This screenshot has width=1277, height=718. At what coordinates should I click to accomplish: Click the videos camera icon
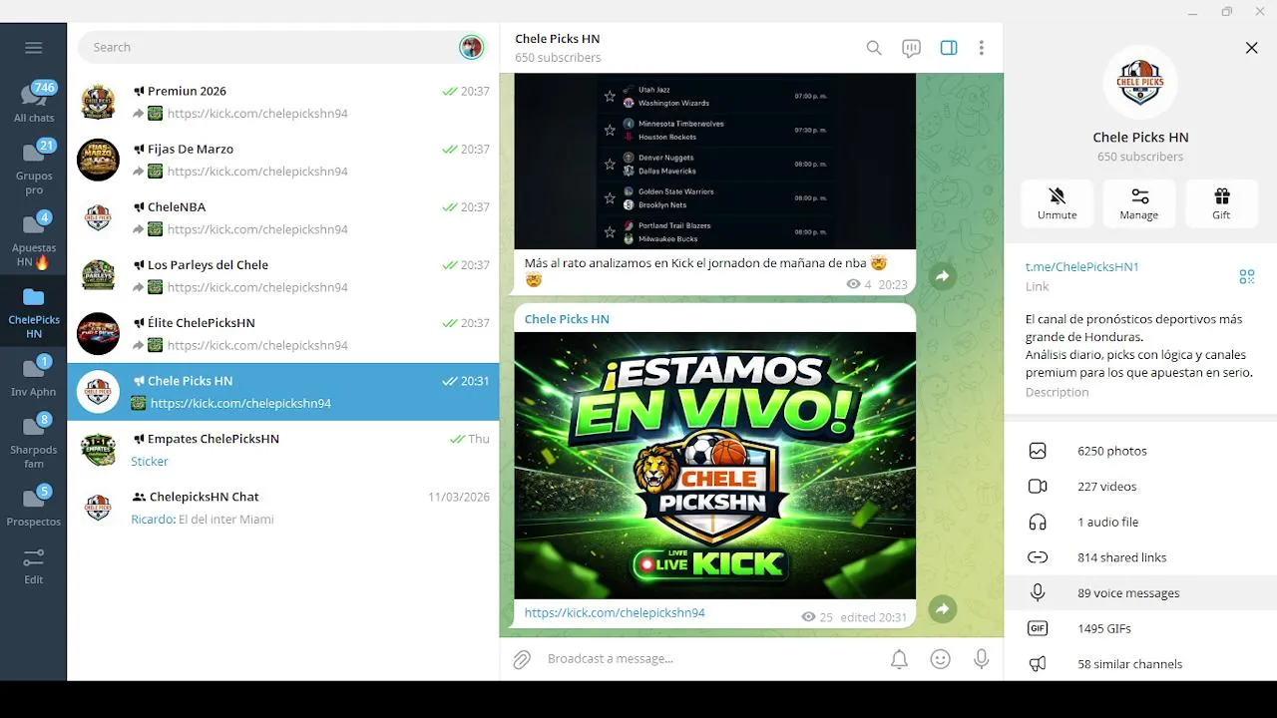coord(1038,487)
